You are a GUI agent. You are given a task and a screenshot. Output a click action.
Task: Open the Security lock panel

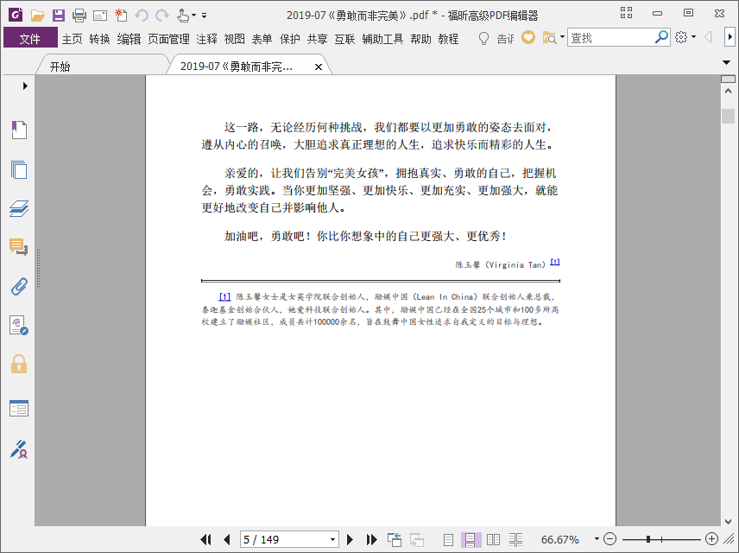(19, 365)
